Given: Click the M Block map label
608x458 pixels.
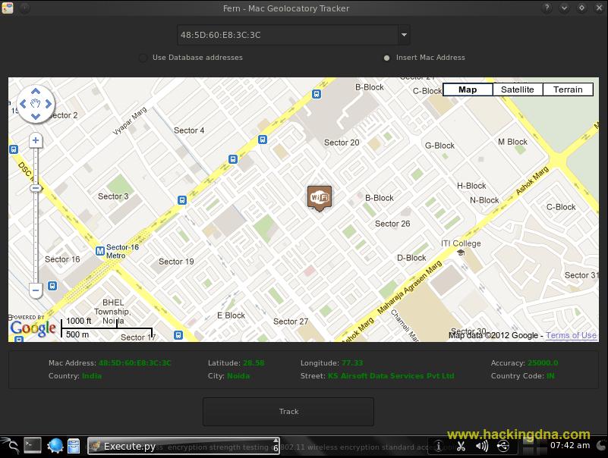Looking at the screenshot, I should click(x=512, y=142).
